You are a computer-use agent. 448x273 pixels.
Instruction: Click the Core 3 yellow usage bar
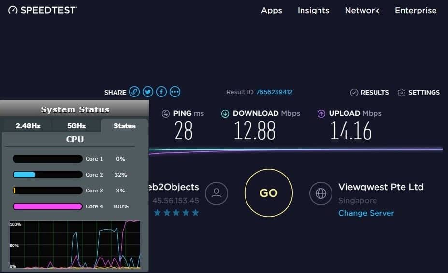tap(47, 191)
